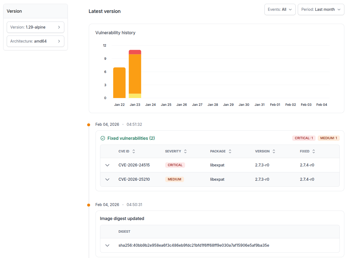This screenshot has height=258, width=350.
Task: Click the orange Jan 22 chart bar
Action: pos(119,83)
